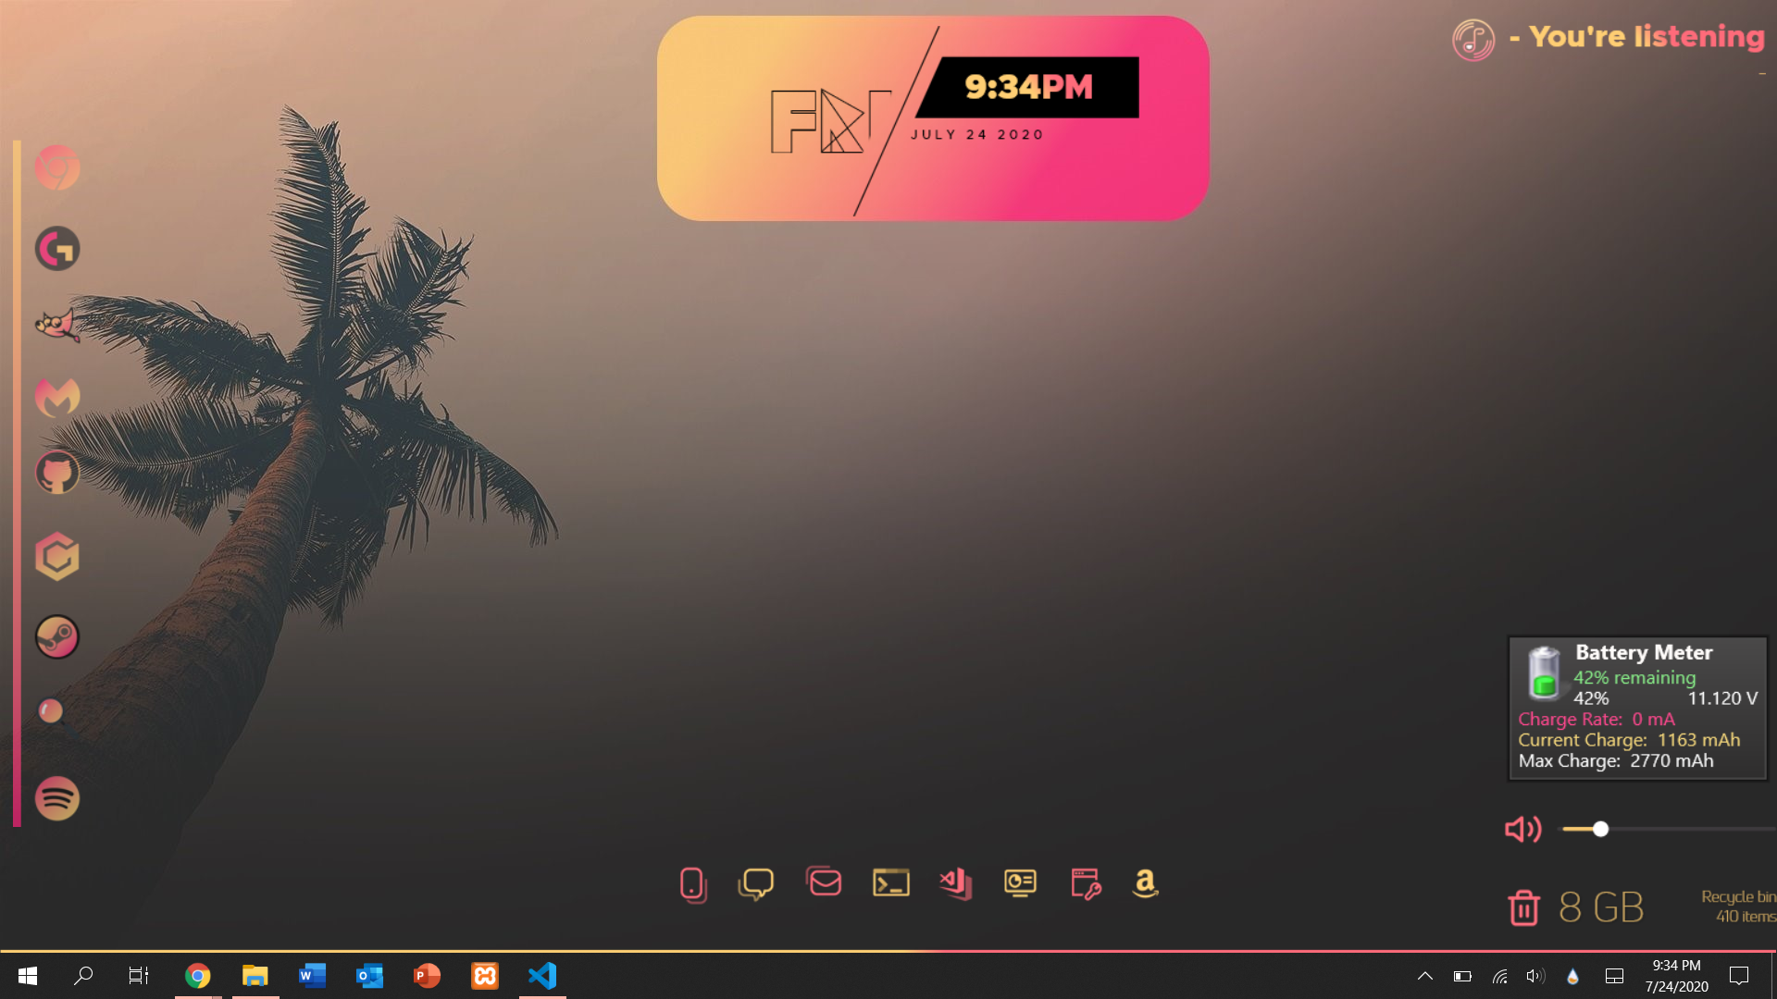Open the chat bubbles icon in bottom dock
The height and width of the screenshot is (999, 1777).
point(756,883)
